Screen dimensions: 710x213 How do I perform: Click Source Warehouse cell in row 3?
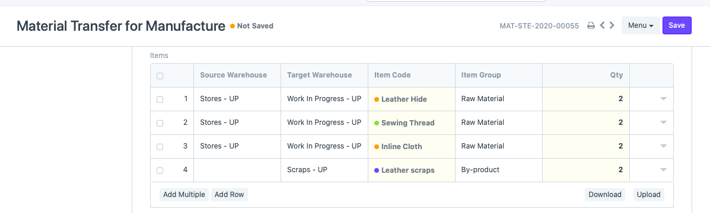click(237, 146)
